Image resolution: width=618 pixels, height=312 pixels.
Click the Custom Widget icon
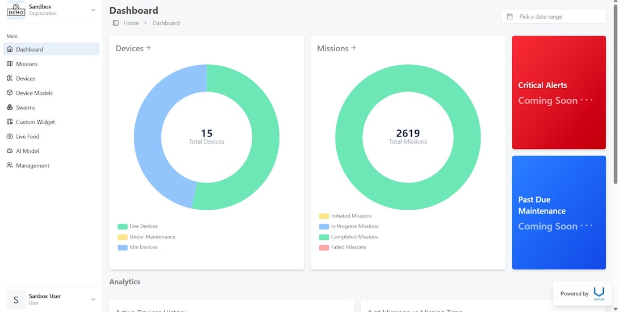[x=10, y=122]
